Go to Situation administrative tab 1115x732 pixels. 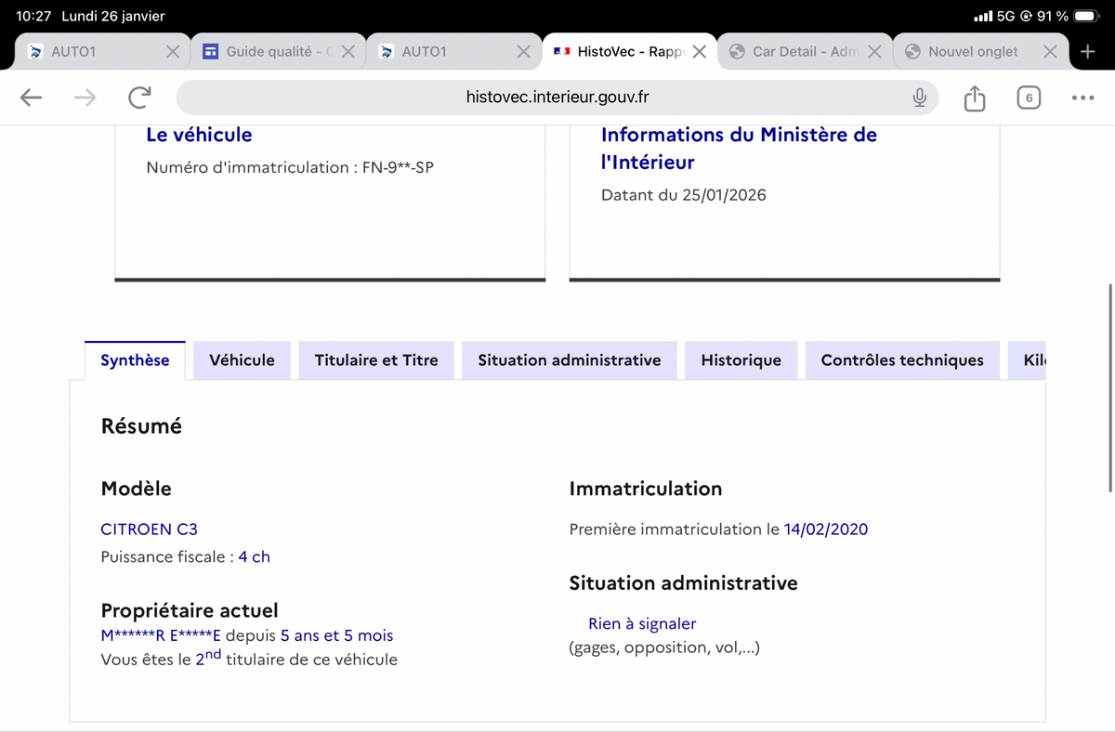click(569, 360)
